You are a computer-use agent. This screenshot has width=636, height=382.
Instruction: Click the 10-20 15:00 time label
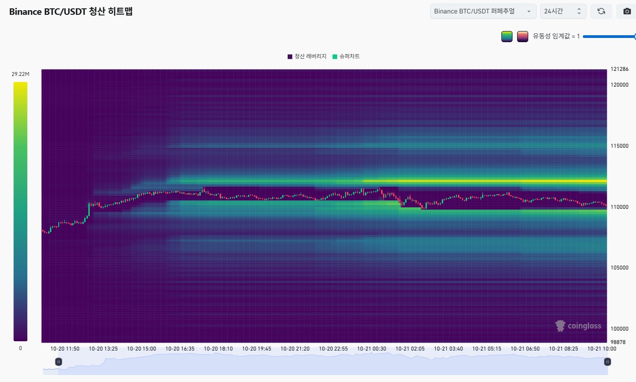point(142,349)
